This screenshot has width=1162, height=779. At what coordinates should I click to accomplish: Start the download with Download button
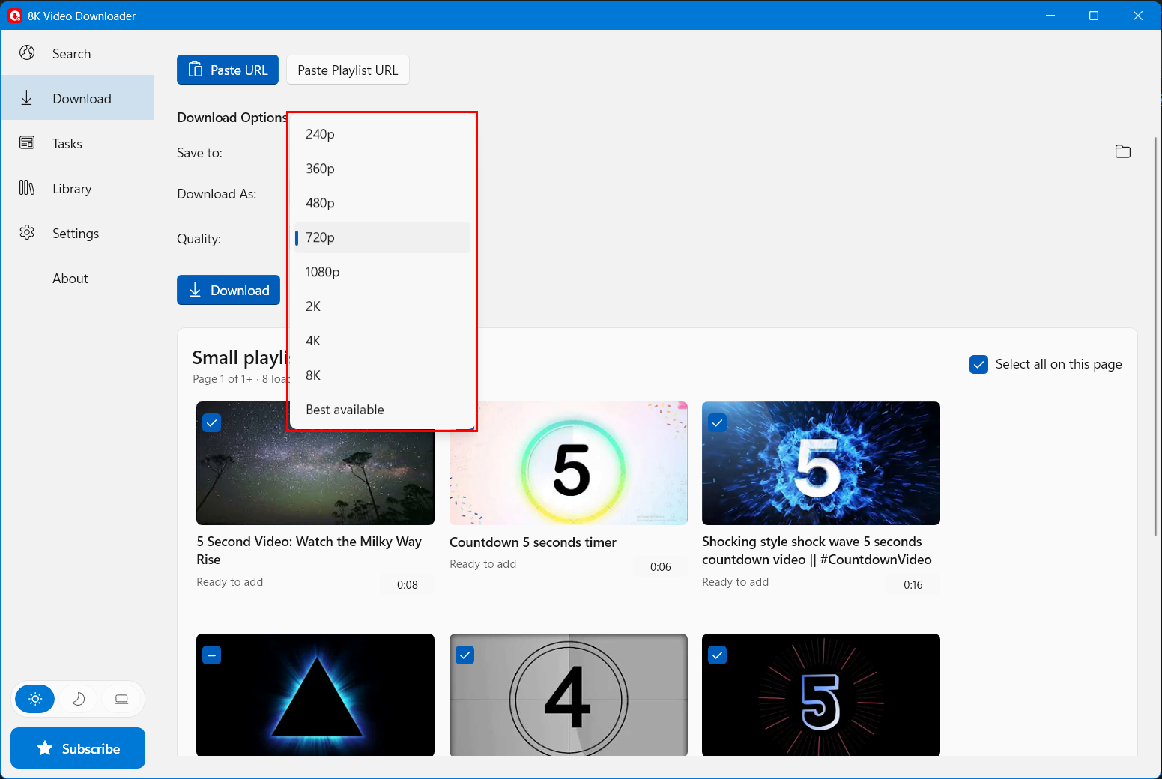229,290
